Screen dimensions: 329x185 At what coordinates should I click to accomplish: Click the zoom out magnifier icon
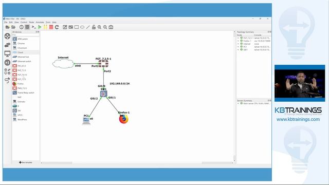tap(105, 27)
